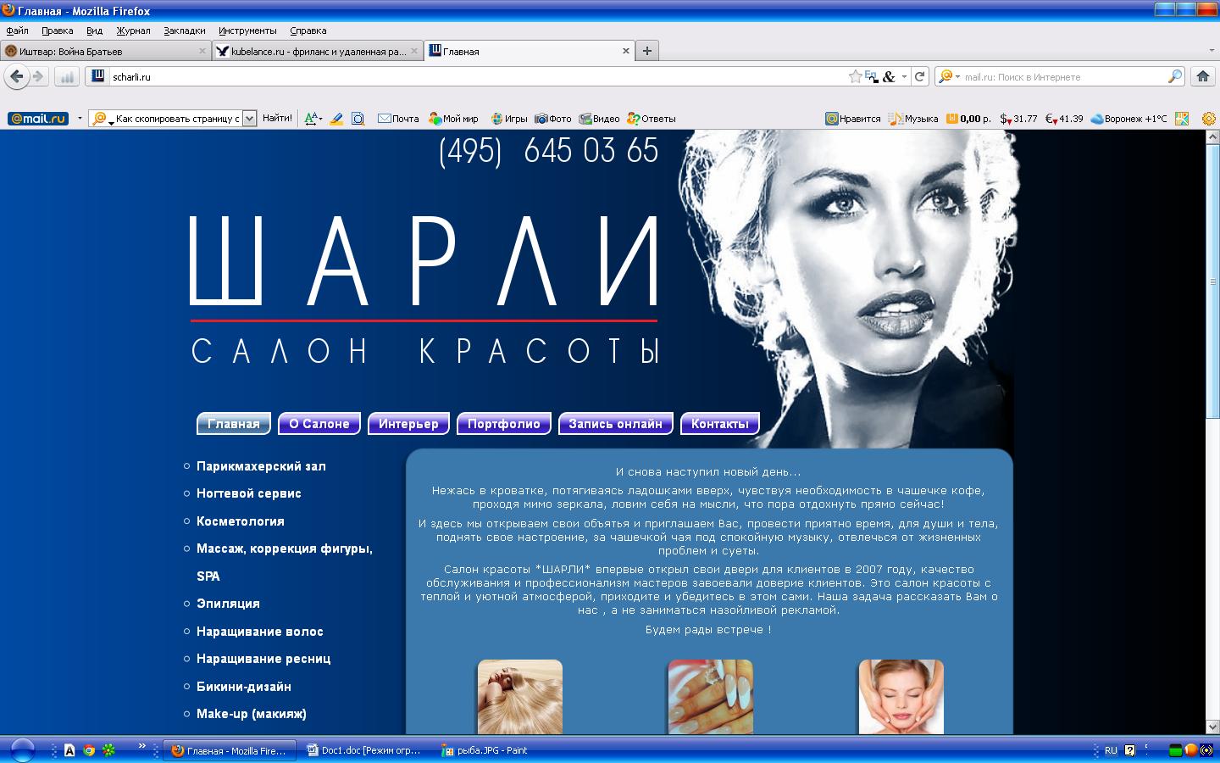Open Фото from the mail.ru toolbar
Viewport: 1220px width, 763px height.
(552, 119)
